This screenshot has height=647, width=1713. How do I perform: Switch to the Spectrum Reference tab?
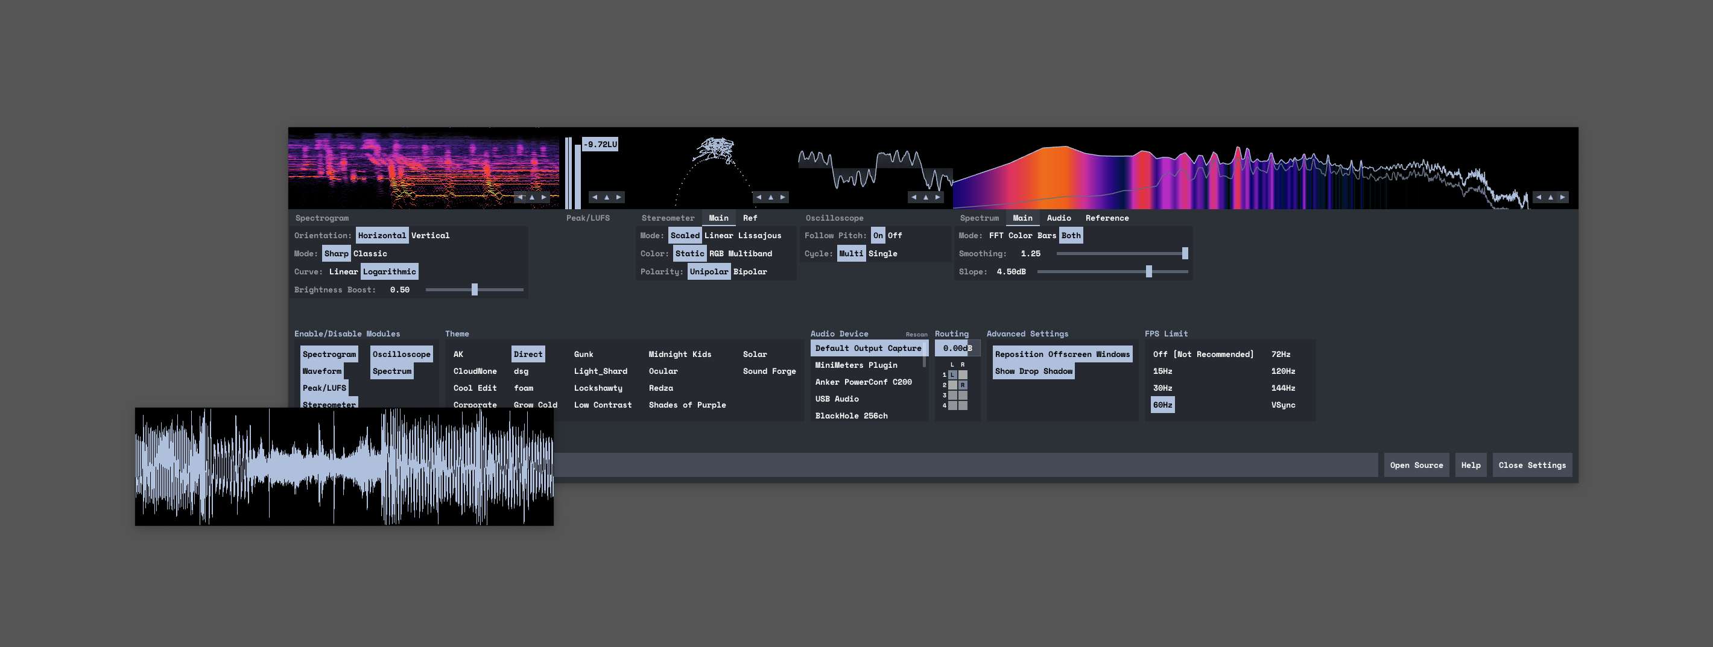[x=1107, y=218]
